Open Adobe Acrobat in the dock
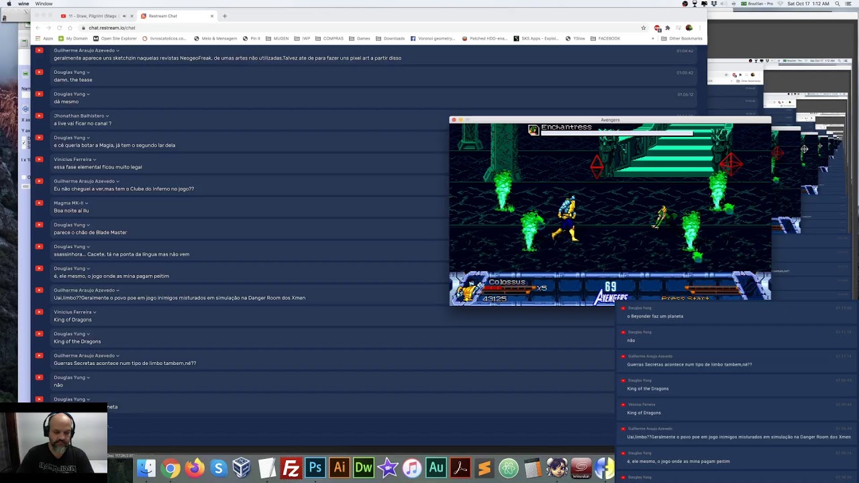Screen dimensions: 859x483 click(x=460, y=468)
